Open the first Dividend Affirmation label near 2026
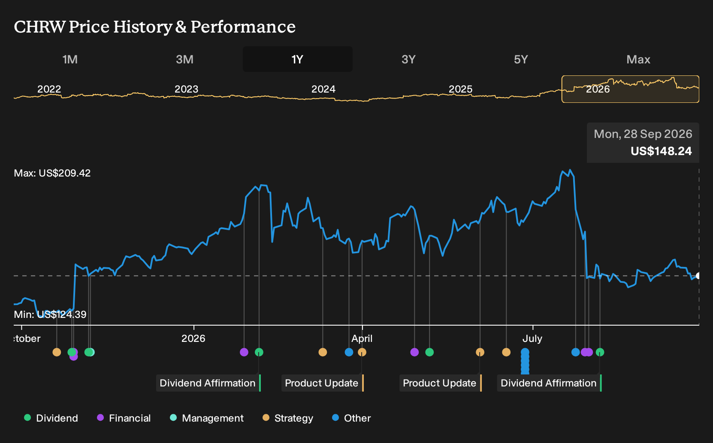713x443 pixels. tap(208, 383)
